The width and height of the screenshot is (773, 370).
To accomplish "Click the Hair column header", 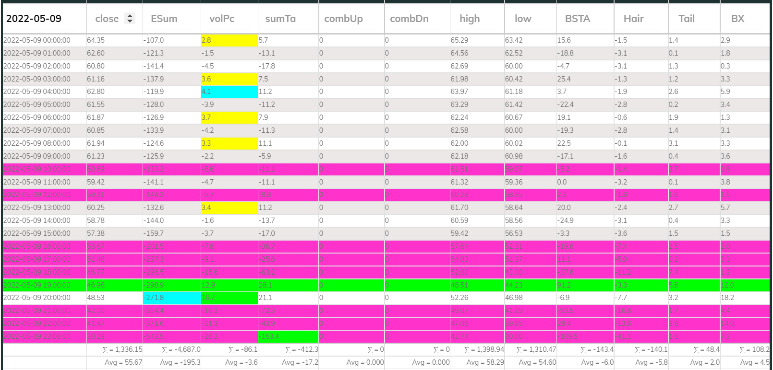I will click(x=633, y=19).
